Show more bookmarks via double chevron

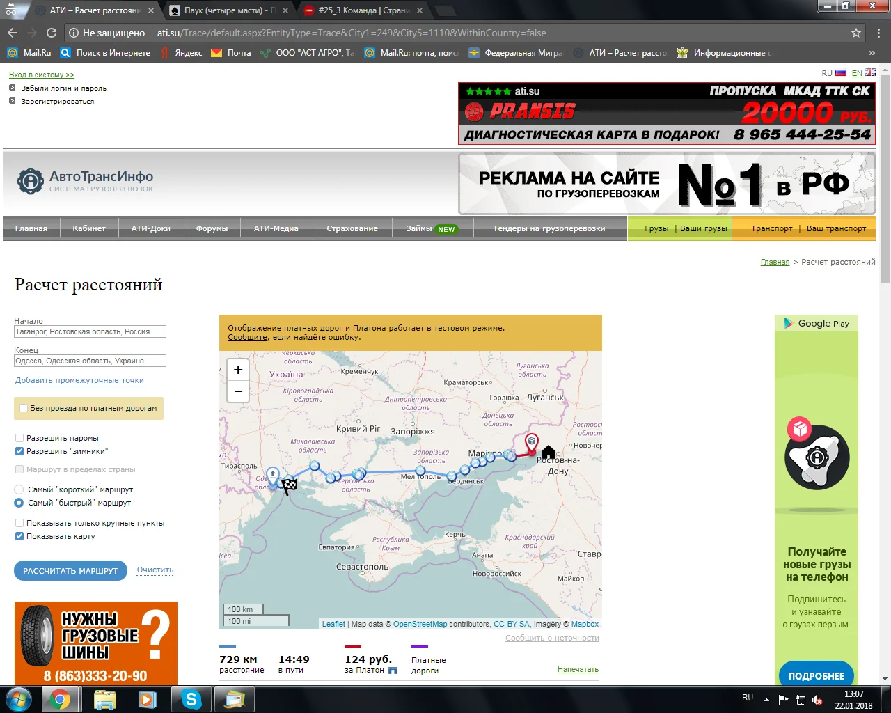872,53
